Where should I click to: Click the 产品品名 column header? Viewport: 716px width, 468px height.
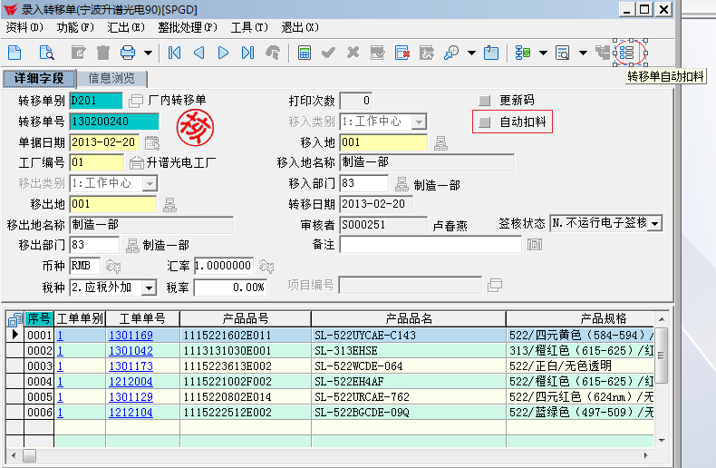point(409,318)
